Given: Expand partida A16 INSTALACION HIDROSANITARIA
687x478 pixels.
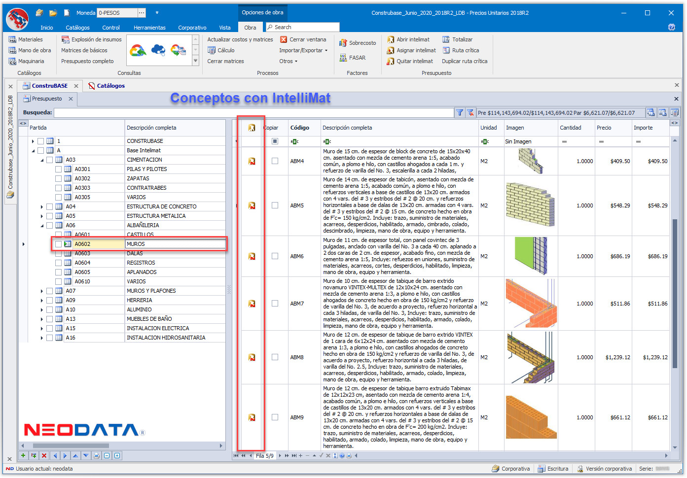Looking at the screenshot, I should click(x=42, y=338).
